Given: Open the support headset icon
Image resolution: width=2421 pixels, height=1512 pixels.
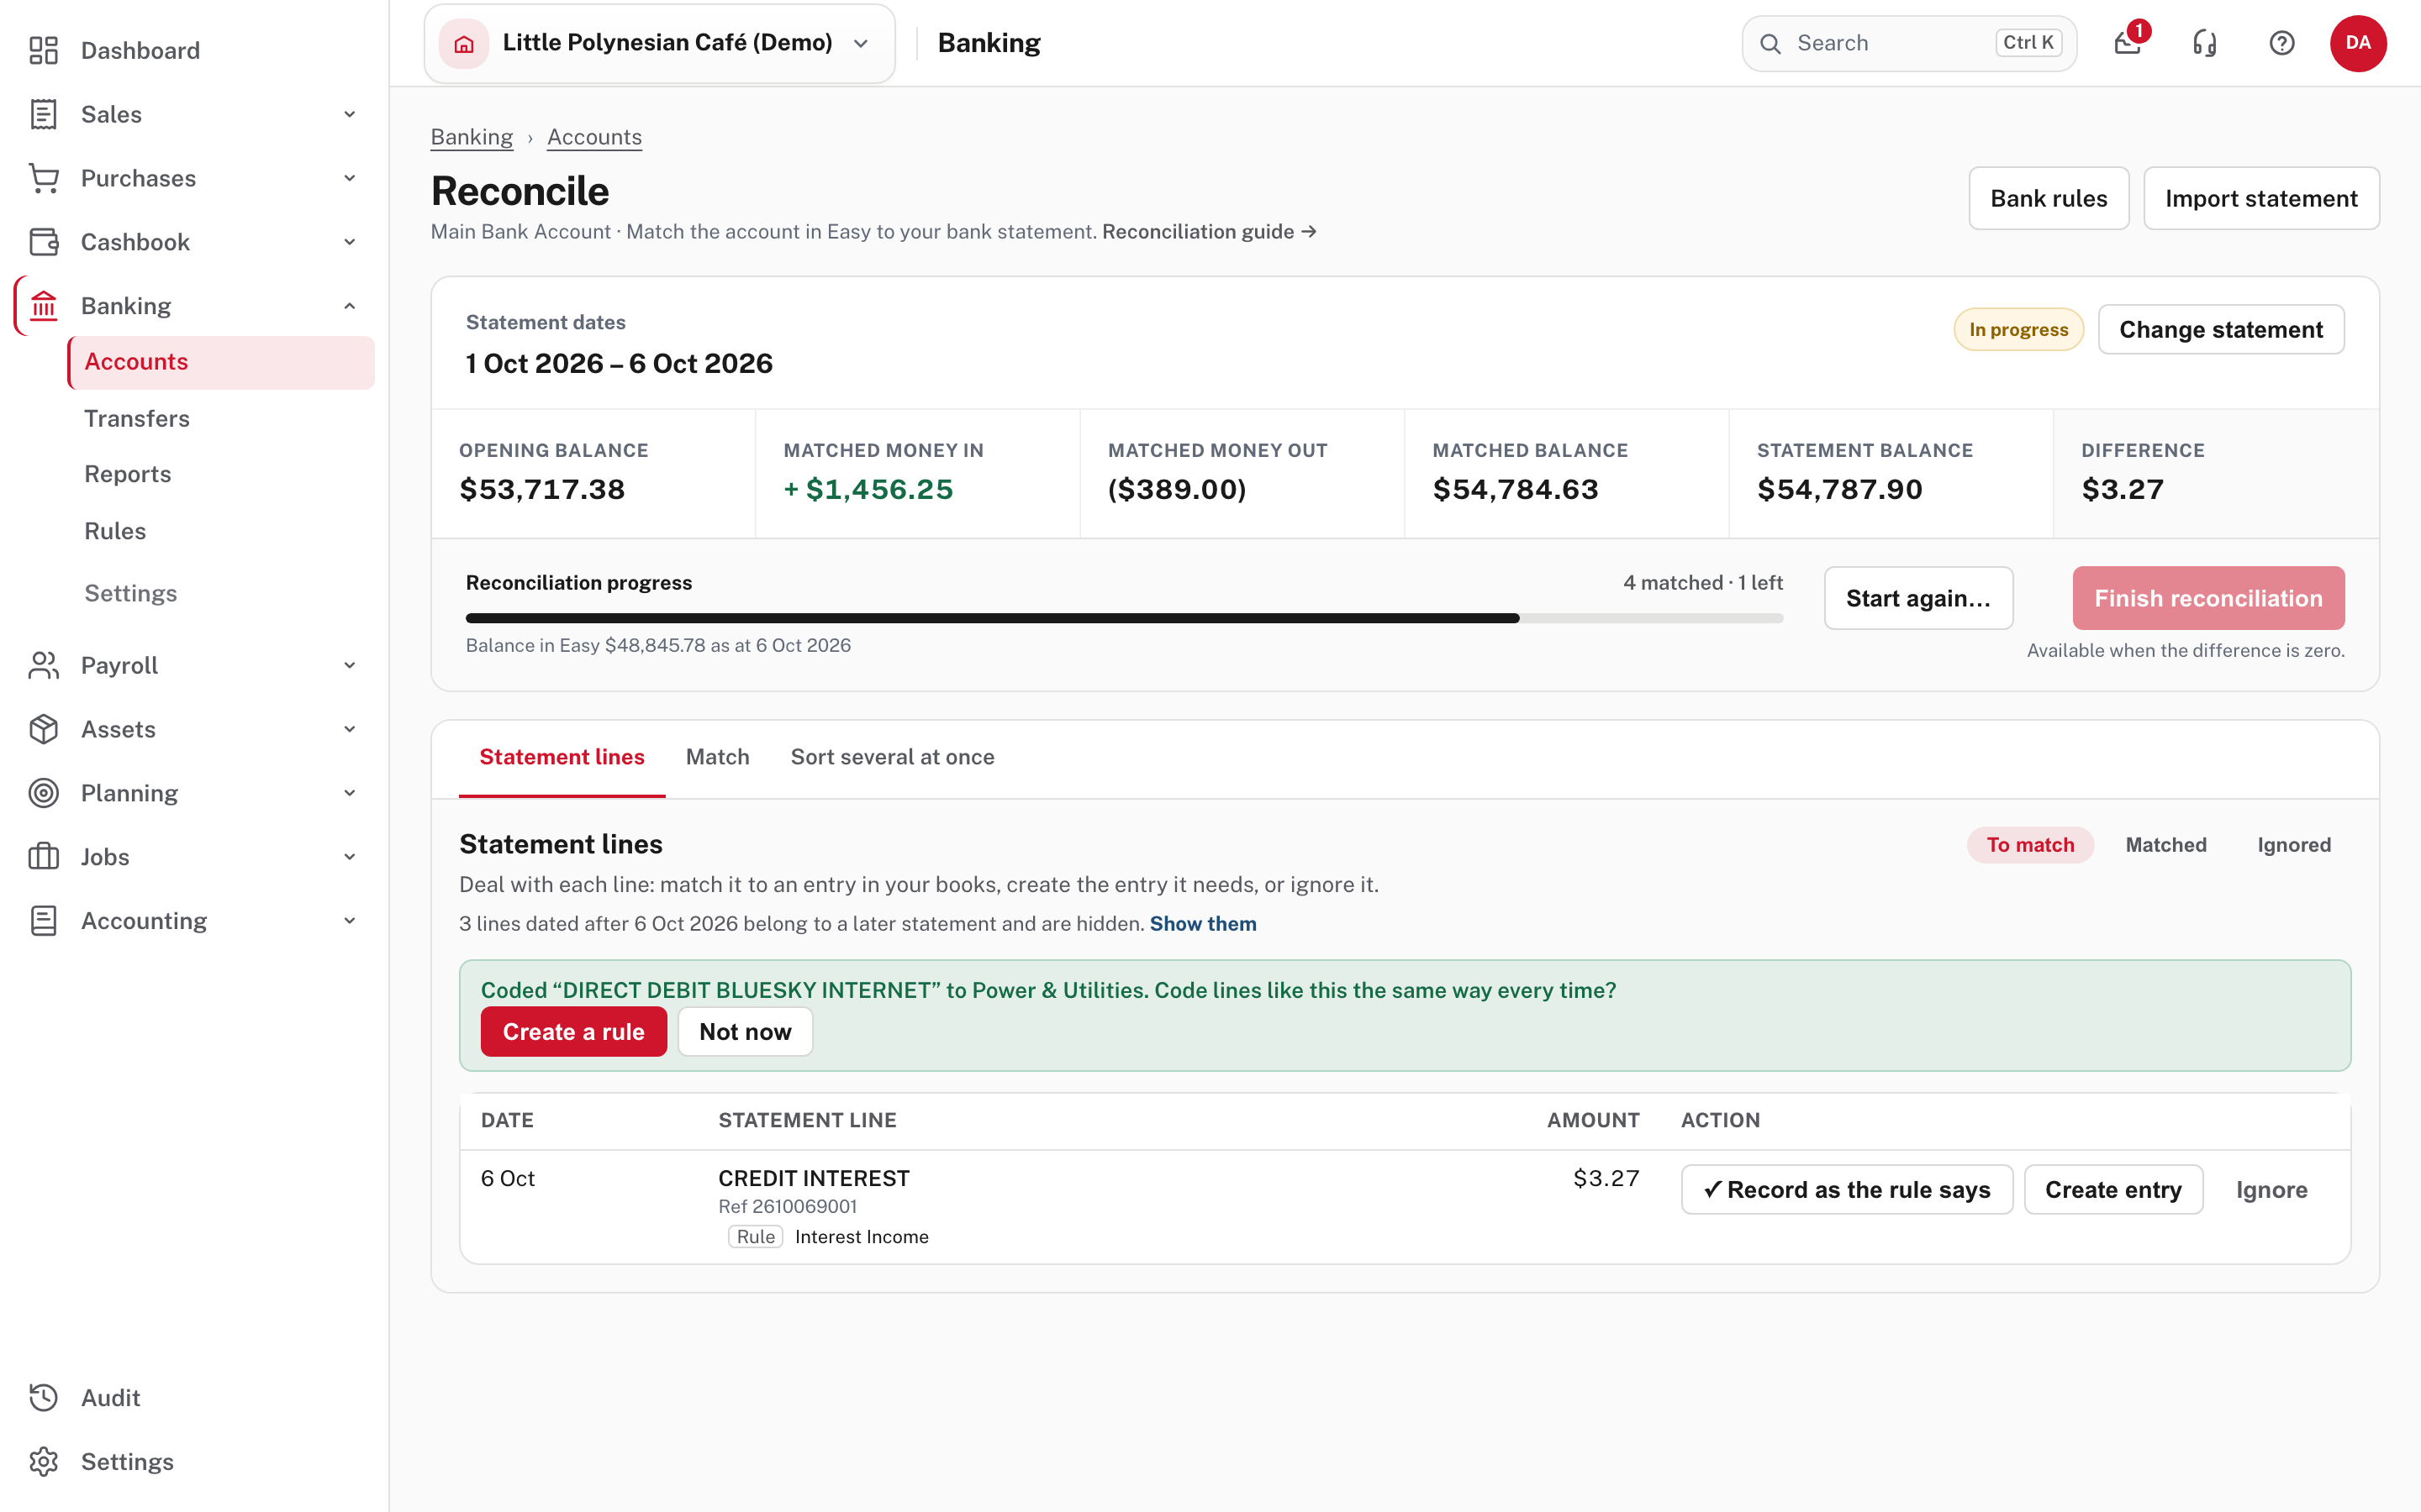Looking at the screenshot, I should pos(2205,43).
